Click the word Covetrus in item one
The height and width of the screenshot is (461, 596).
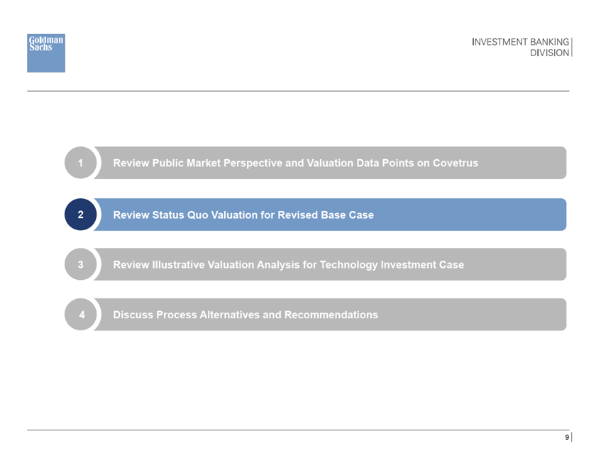[x=454, y=163]
